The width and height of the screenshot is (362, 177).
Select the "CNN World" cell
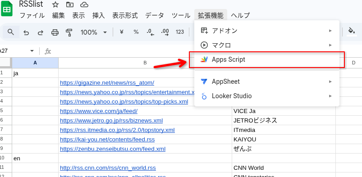pyautogui.click(x=284, y=168)
